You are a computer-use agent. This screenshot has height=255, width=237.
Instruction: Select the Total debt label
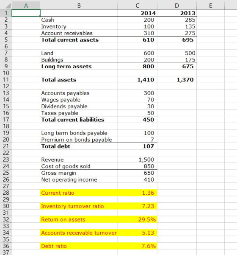(79, 146)
